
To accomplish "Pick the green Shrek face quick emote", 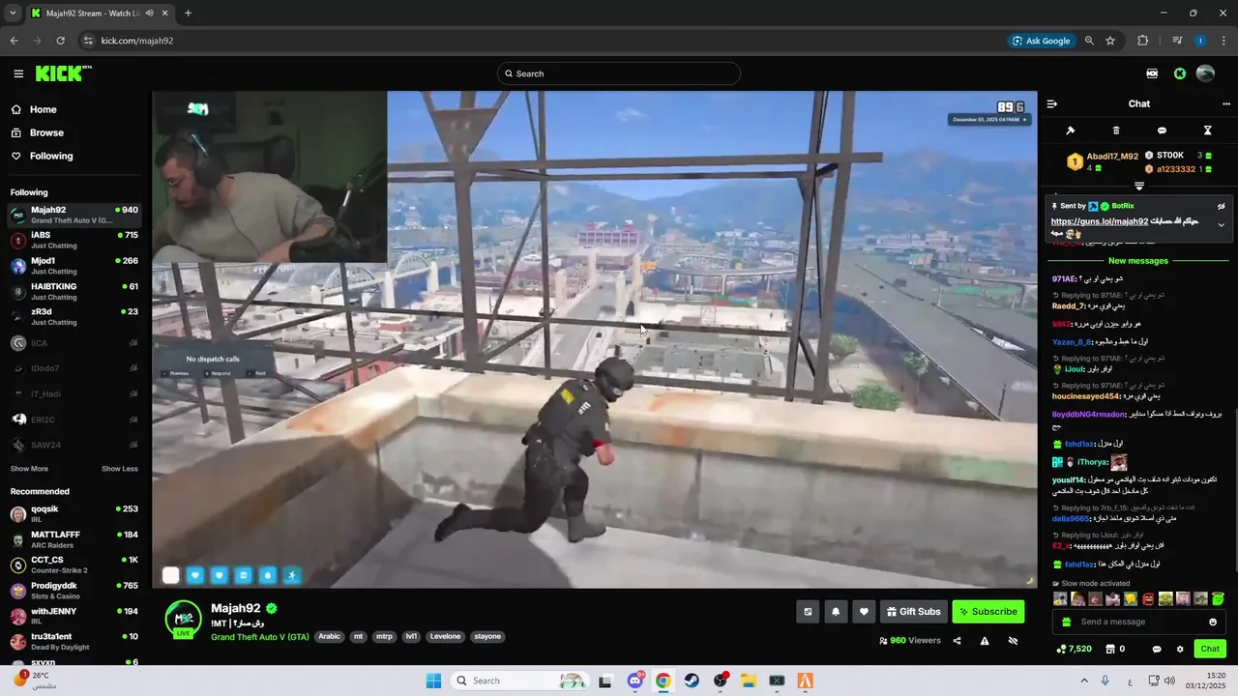I will pyautogui.click(x=1165, y=599).
